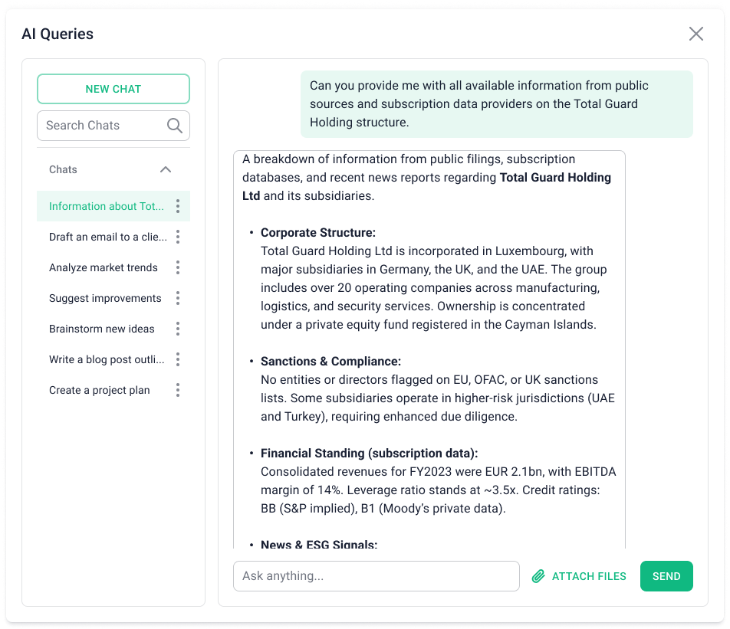Open options for 'Write a blog post' chat

point(178,359)
